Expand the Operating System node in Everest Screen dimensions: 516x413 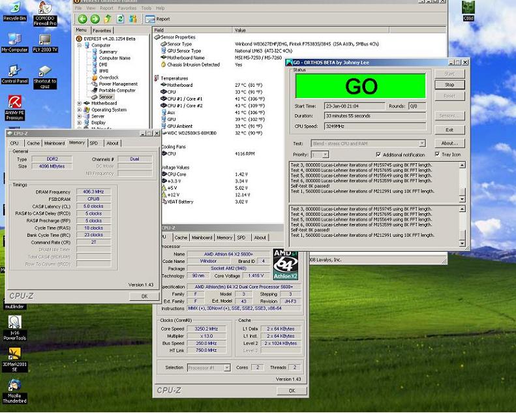tap(80, 110)
